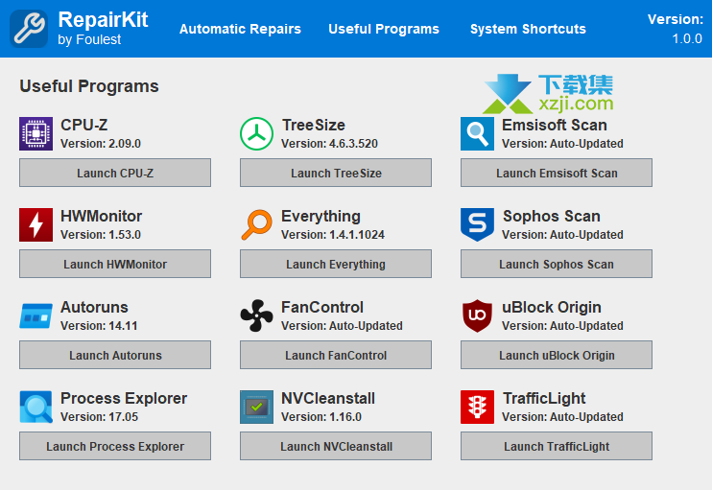712x490 pixels.
Task: Click the Emsisoft Scan magnifier icon
Action: (x=477, y=133)
